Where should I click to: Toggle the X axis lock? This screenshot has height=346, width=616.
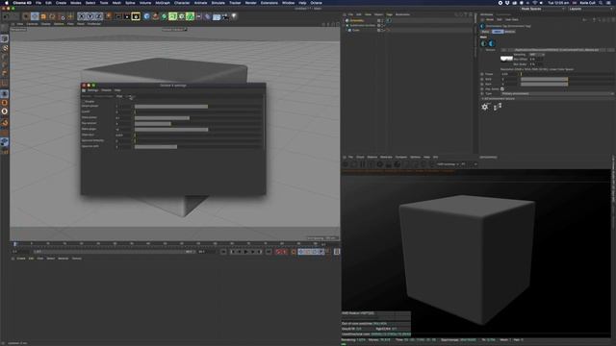tap(82, 16)
